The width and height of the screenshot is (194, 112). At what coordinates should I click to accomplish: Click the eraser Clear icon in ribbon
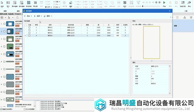(71, 2)
